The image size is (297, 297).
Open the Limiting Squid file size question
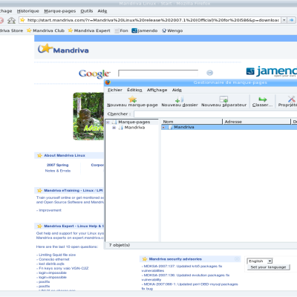57,255
